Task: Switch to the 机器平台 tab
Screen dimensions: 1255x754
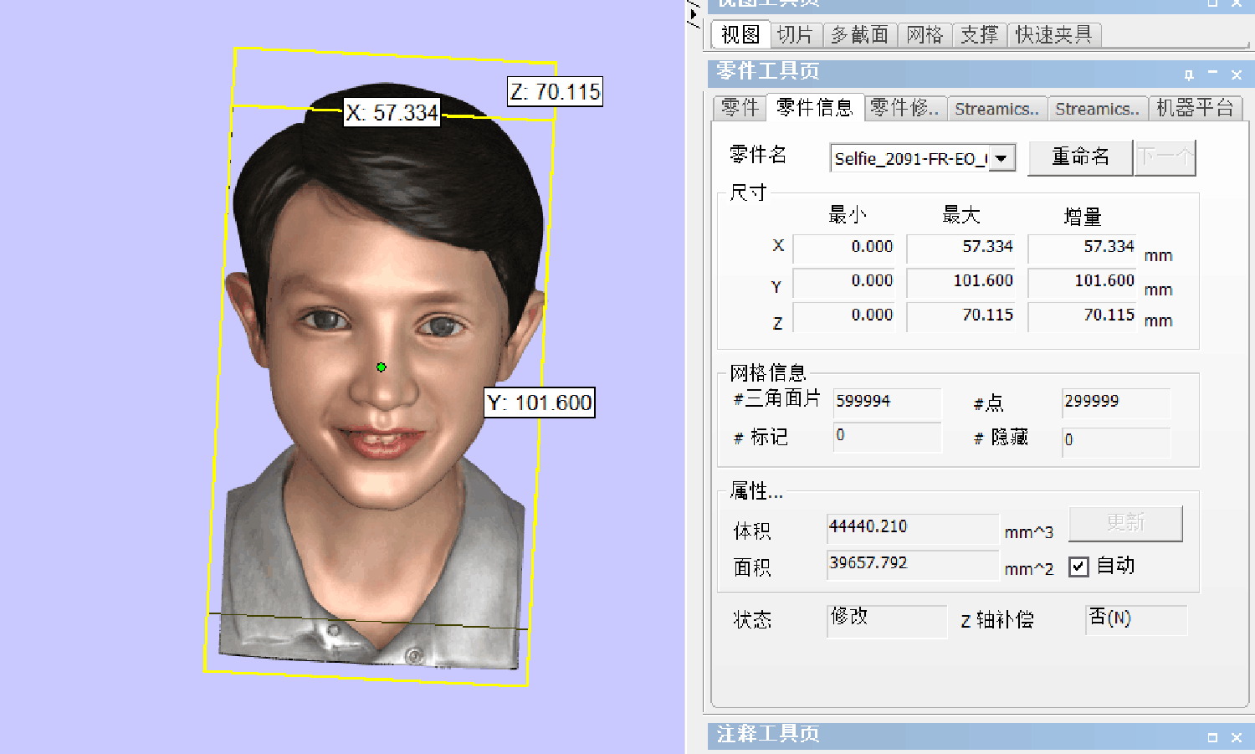Action: 1196,108
